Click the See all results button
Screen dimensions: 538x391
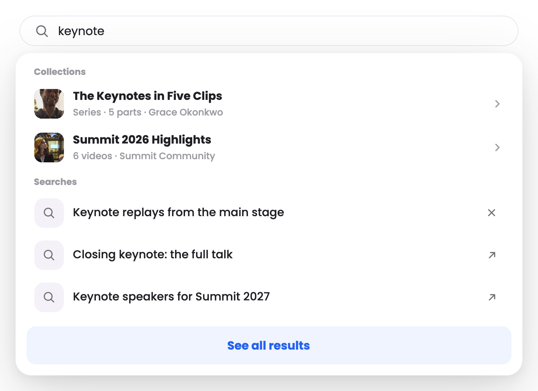pos(269,345)
